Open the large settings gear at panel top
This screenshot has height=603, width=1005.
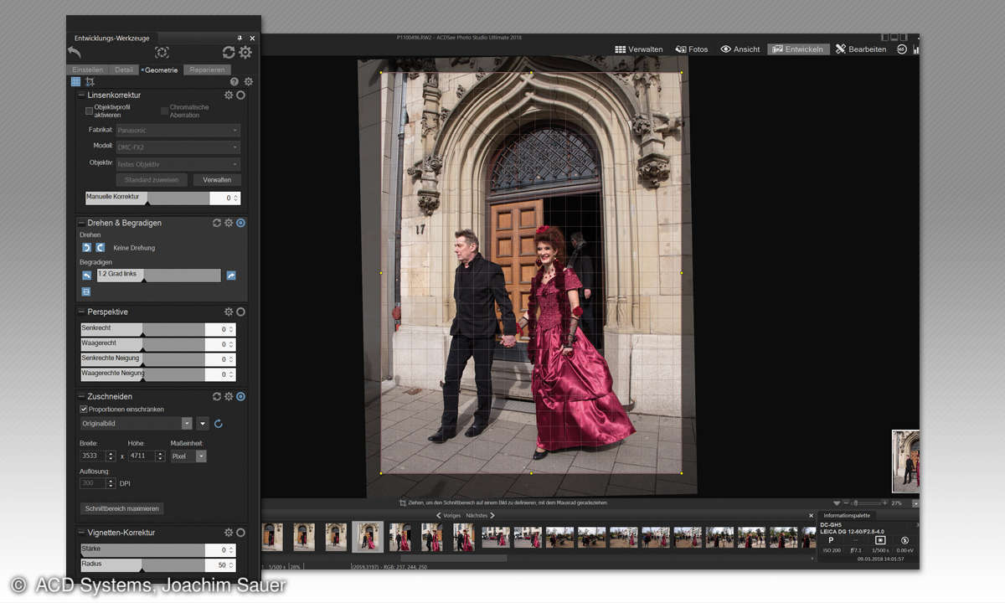245,52
